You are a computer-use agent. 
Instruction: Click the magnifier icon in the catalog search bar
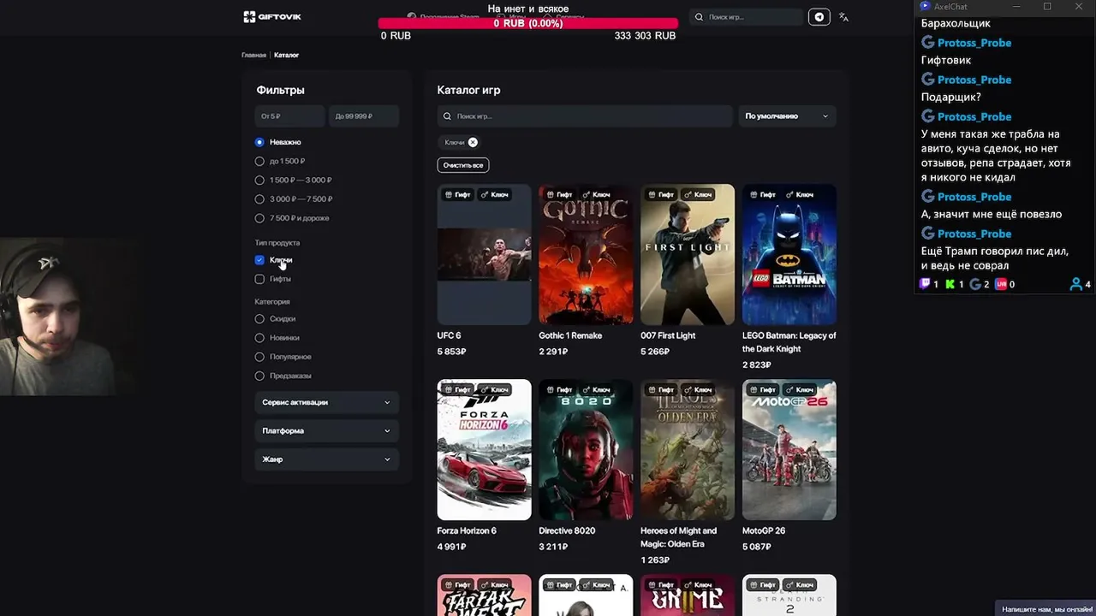[x=447, y=116]
